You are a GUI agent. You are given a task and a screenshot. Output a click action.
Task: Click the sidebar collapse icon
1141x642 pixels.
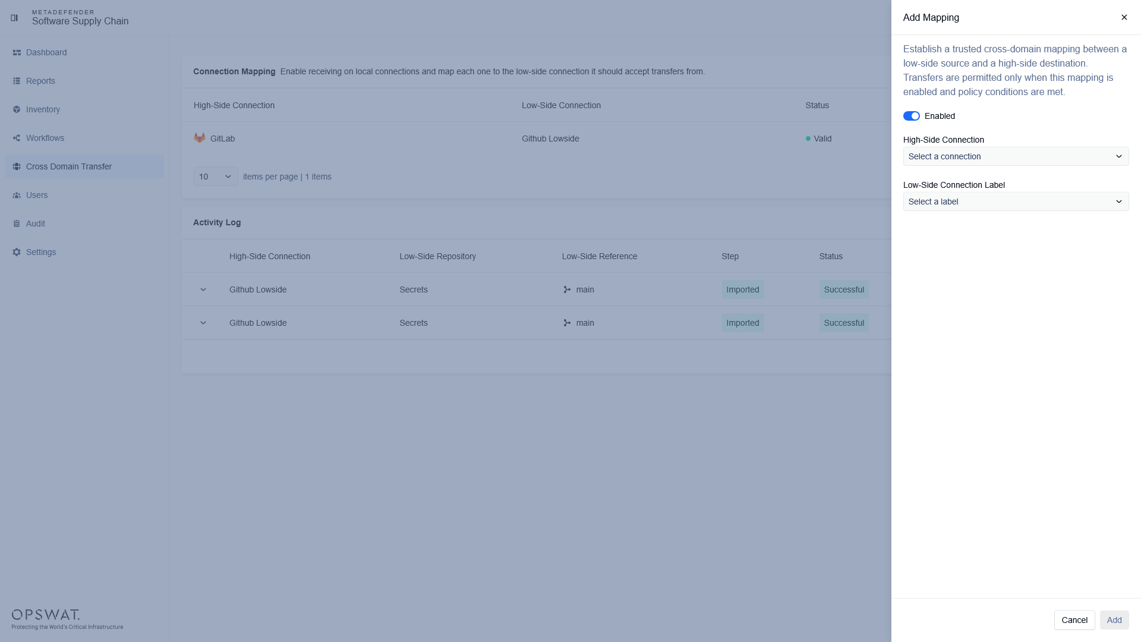pos(14,18)
